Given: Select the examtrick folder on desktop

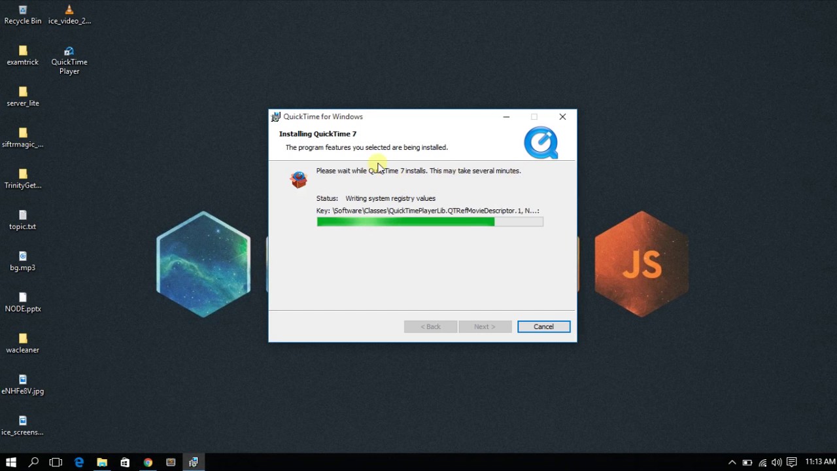Looking at the screenshot, I should coord(23,56).
